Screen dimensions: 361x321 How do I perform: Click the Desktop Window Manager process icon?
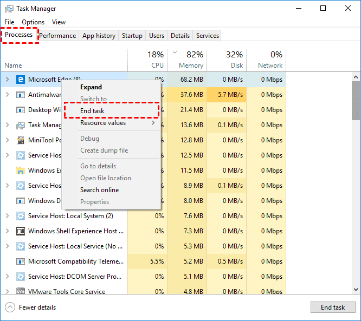coord(21,110)
